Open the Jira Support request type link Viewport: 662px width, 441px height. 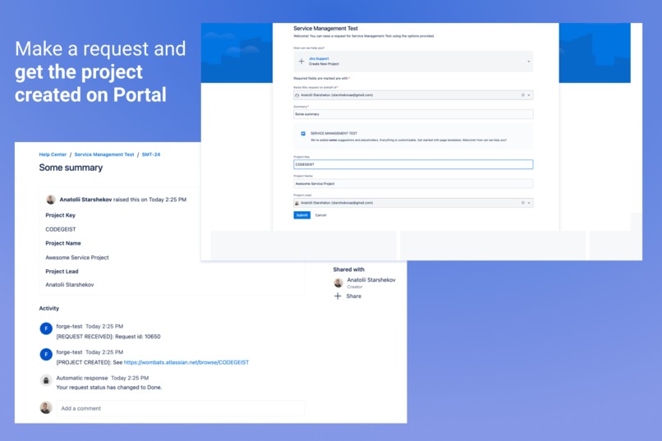[x=319, y=58]
